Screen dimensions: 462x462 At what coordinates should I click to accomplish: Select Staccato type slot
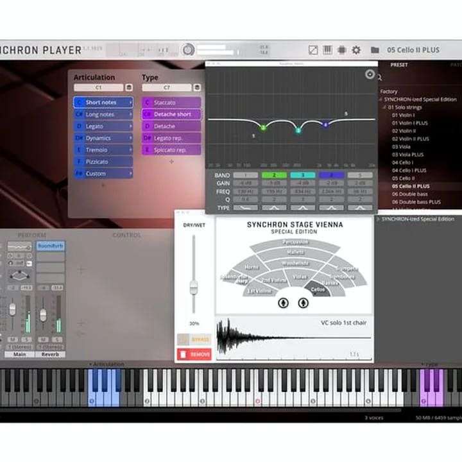(171, 102)
